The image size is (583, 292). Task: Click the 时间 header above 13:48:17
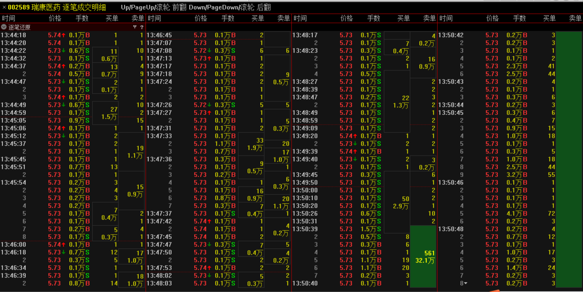pyautogui.click(x=300, y=18)
